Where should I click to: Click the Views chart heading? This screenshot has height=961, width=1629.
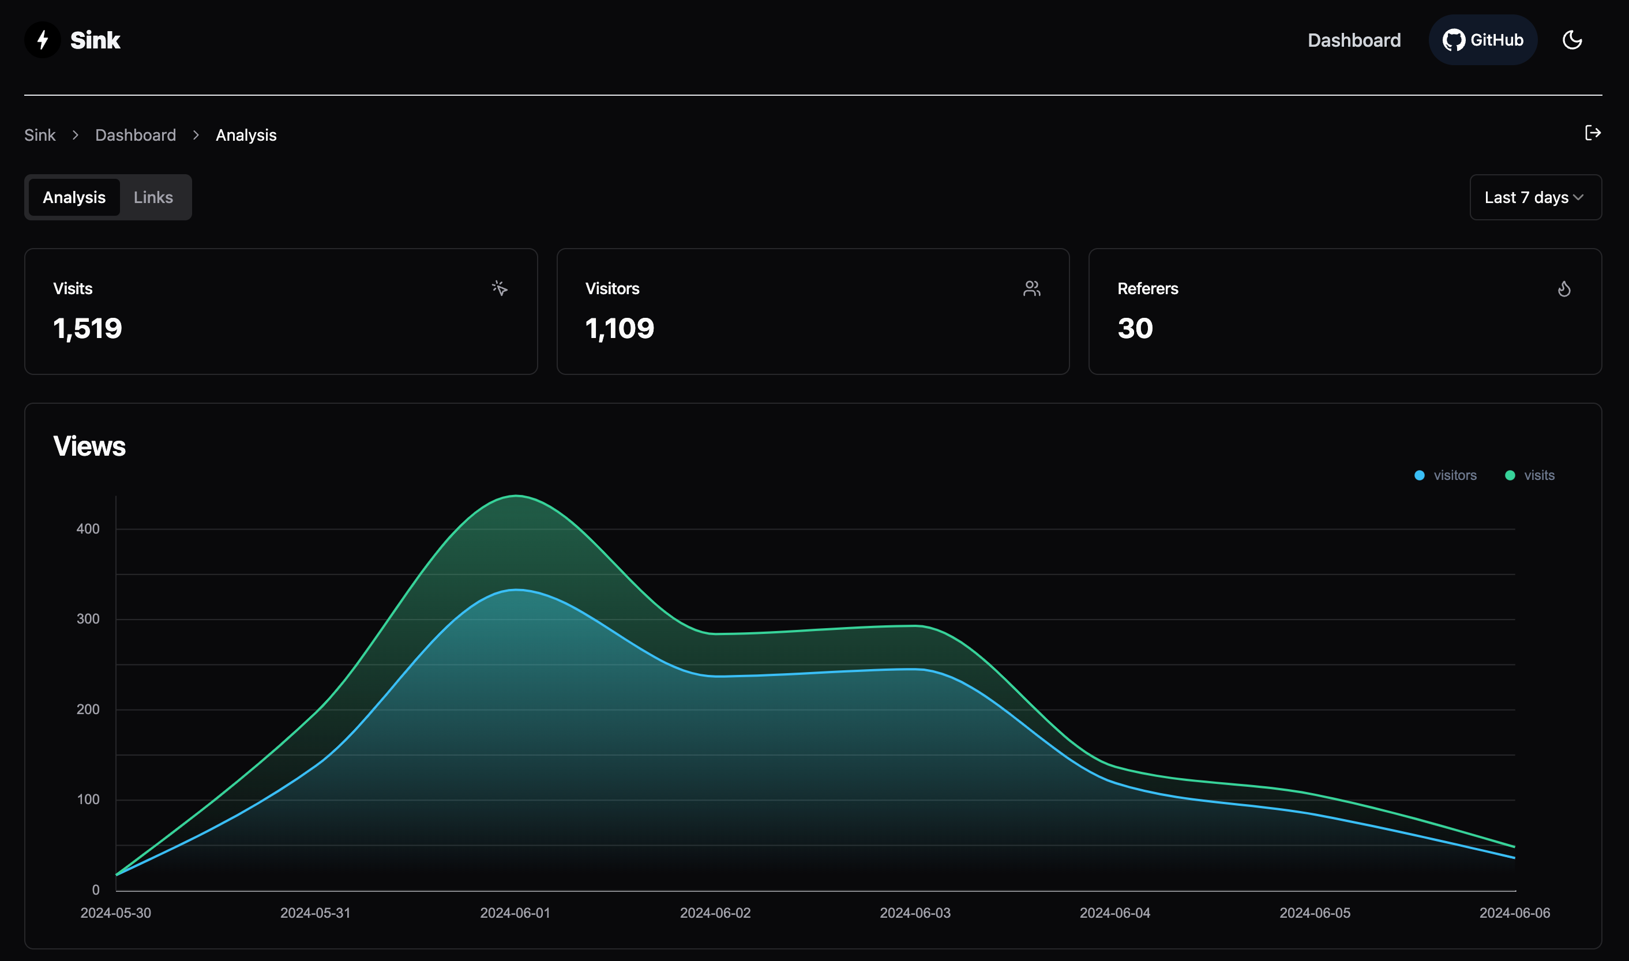(89, 446)
